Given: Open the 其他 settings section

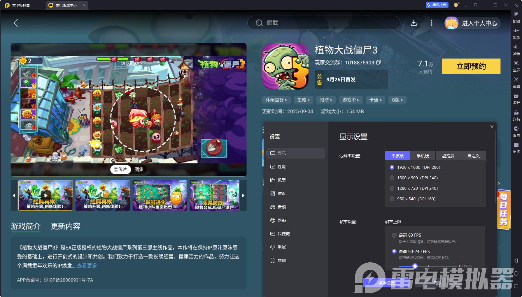Looking at the screenshot, I should [296, 261].
